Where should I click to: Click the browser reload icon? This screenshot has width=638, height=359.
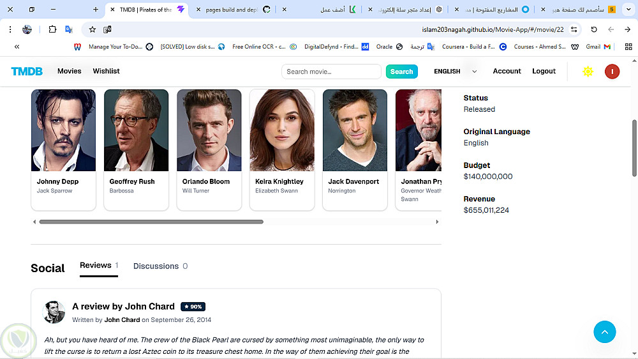pyautogui.click(x=594, y=29)
